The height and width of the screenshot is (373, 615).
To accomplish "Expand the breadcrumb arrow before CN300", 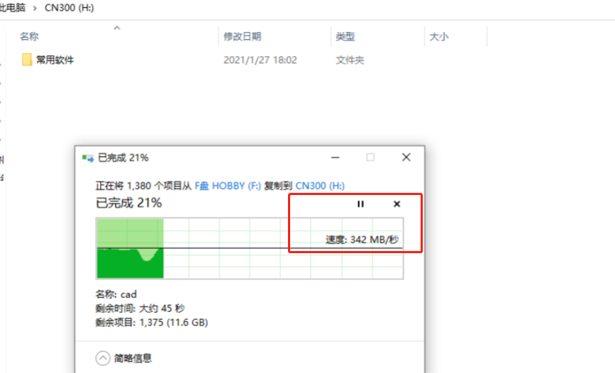I will pyautogui.click(x=35, y=9).
